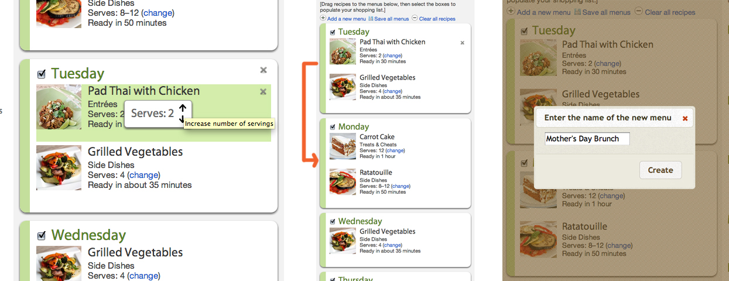This screenshot has width=729, height=281.
Task: Click the plus icon for Add a new menu (middle panel)
Action: tap(323, 19)
